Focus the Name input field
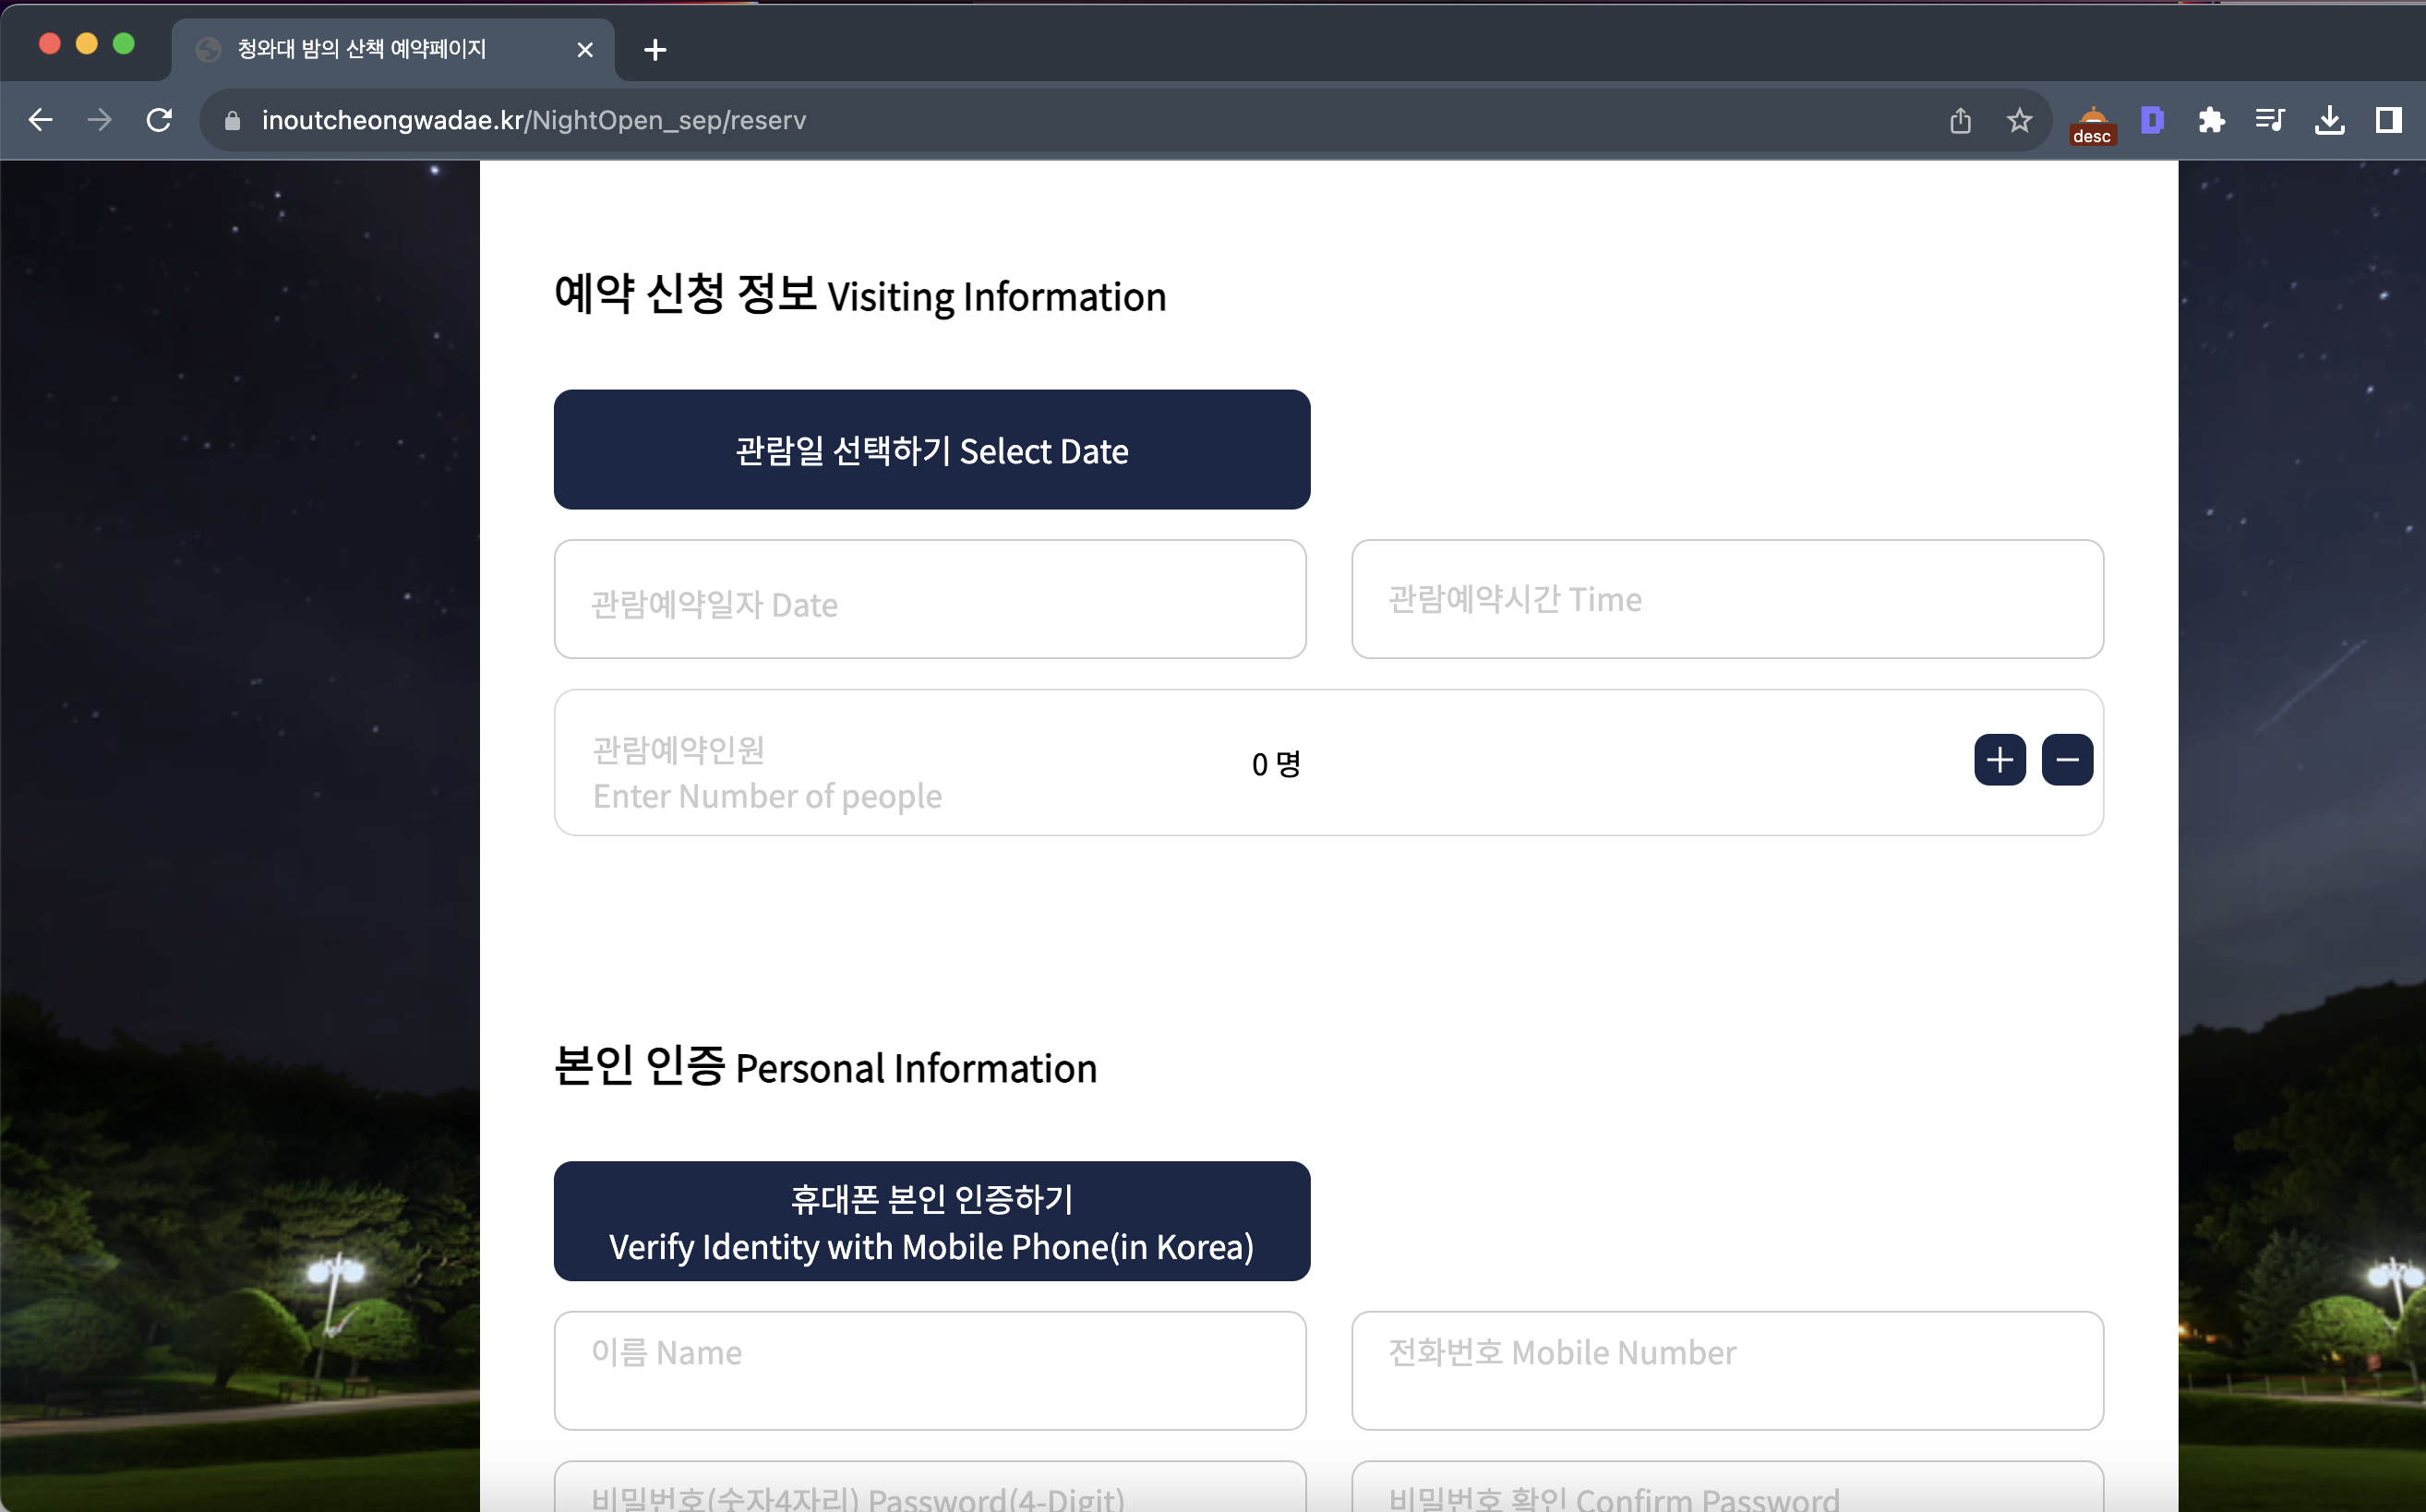The image size is (2426, 1512). (930, 1370)
